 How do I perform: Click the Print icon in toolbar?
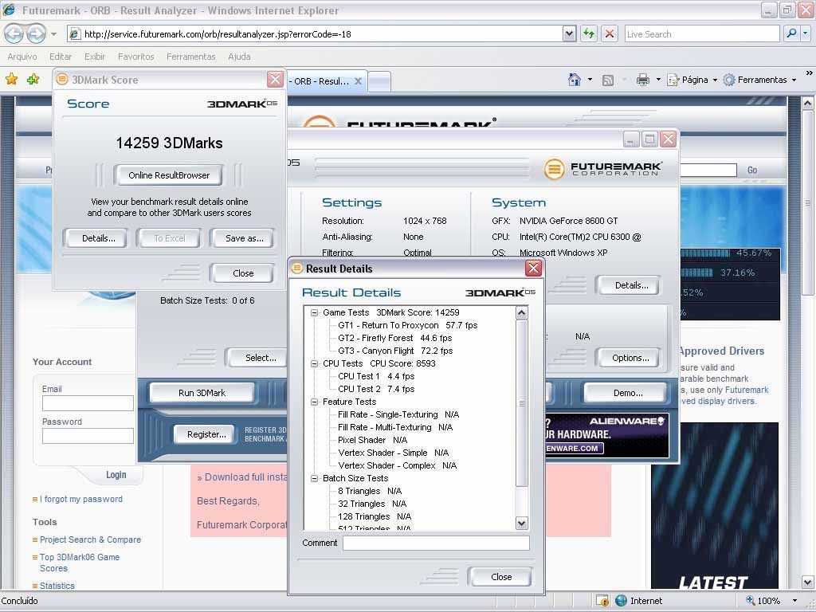click(x=643, y=80)
